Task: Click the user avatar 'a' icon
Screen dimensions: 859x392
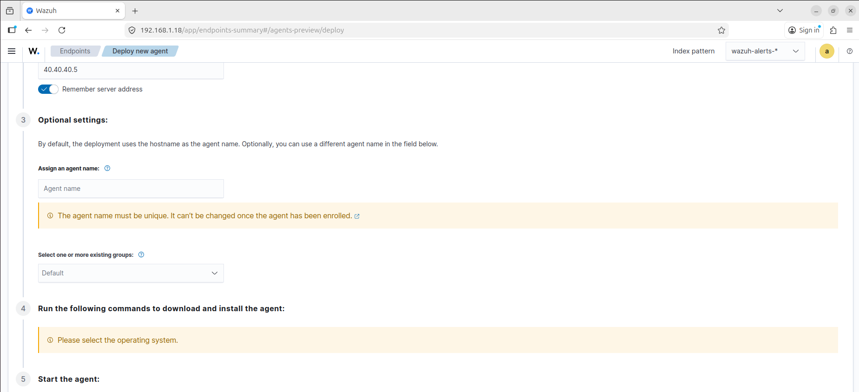Action: click(x=826, y=51)
